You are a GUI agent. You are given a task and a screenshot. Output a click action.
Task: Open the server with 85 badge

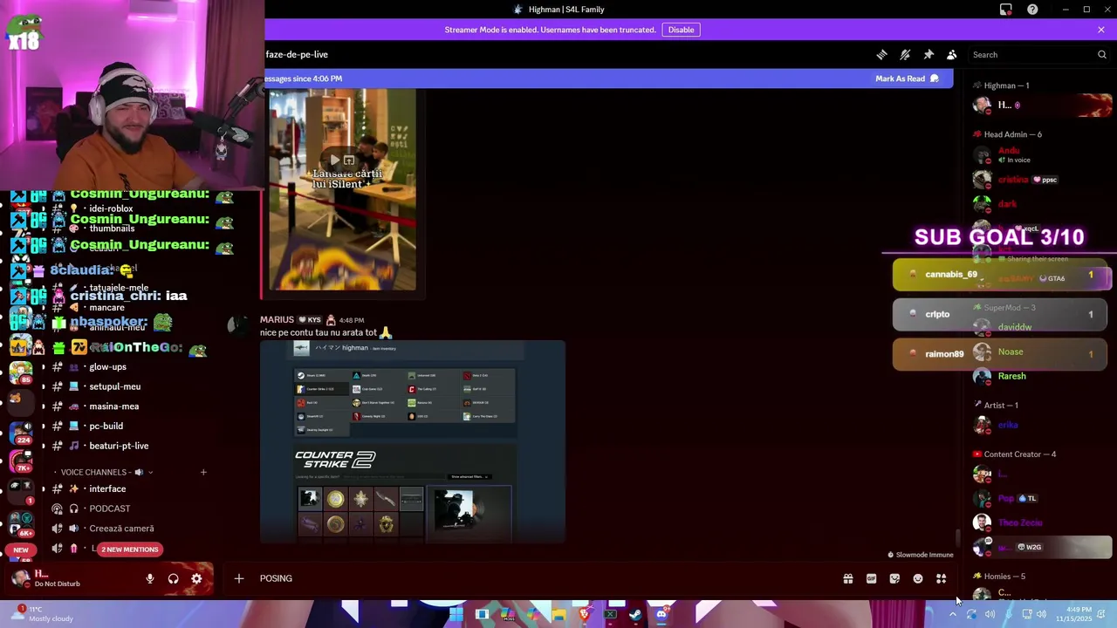[x=19, y=374]
